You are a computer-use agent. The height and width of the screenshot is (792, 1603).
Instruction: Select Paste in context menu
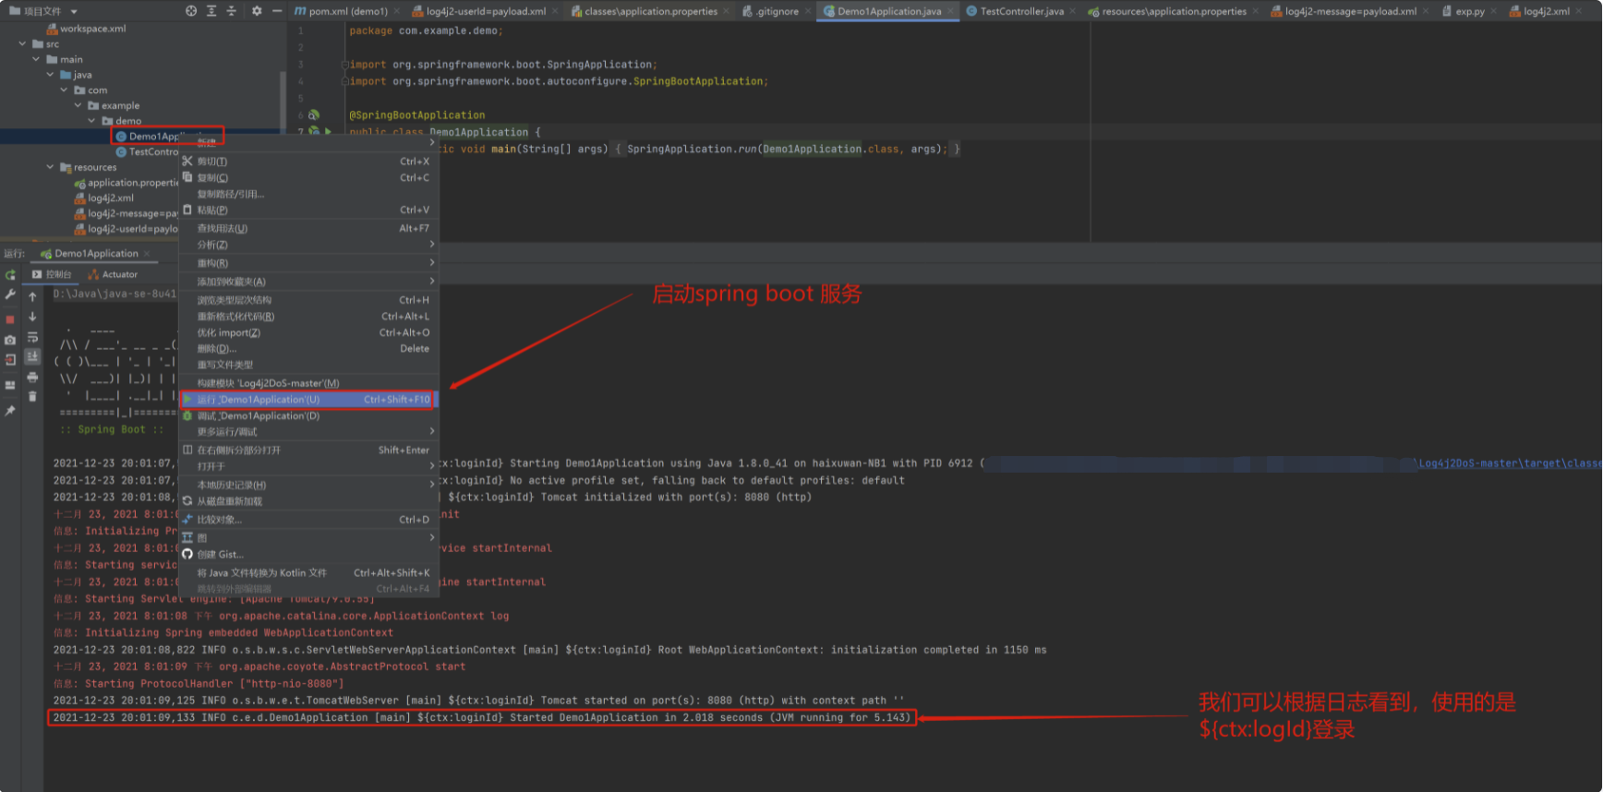pyautogui.click(x=307, y=210)
